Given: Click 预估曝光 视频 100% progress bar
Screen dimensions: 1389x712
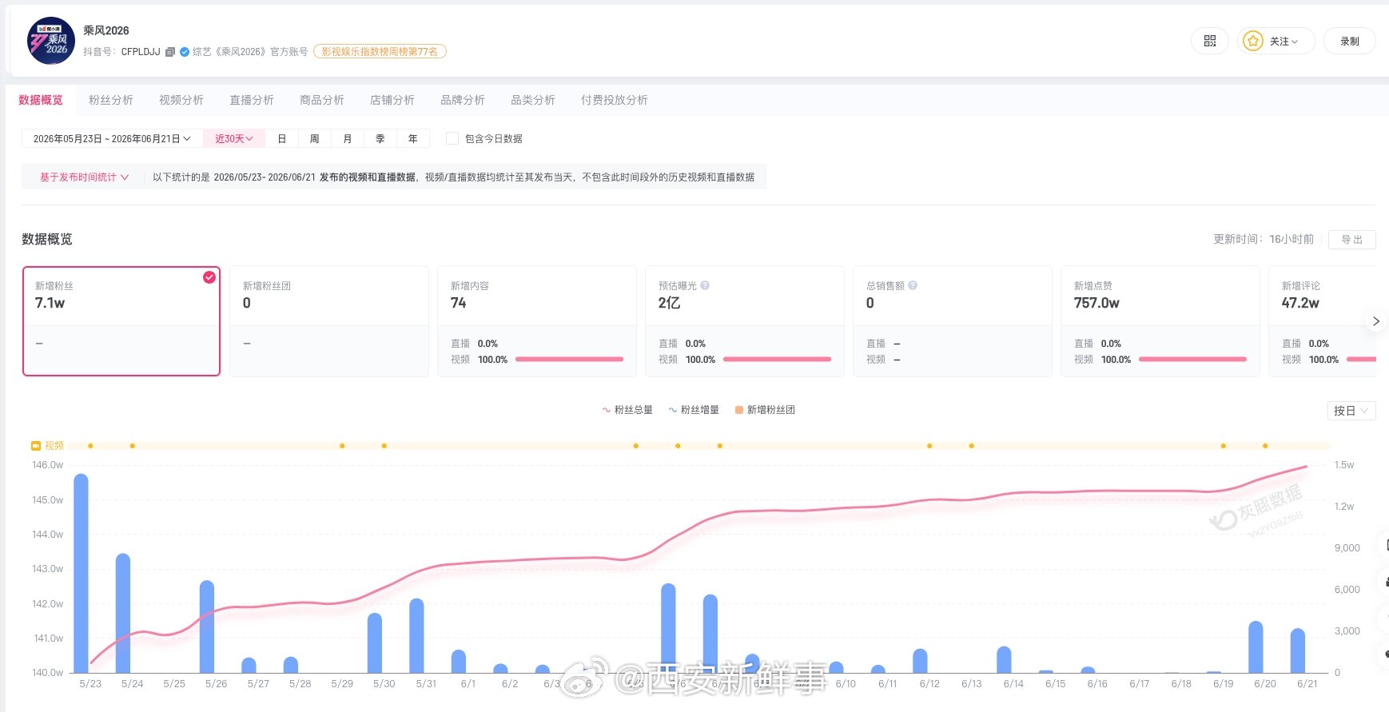Looking at the screenshot, I should click(777, 360).
